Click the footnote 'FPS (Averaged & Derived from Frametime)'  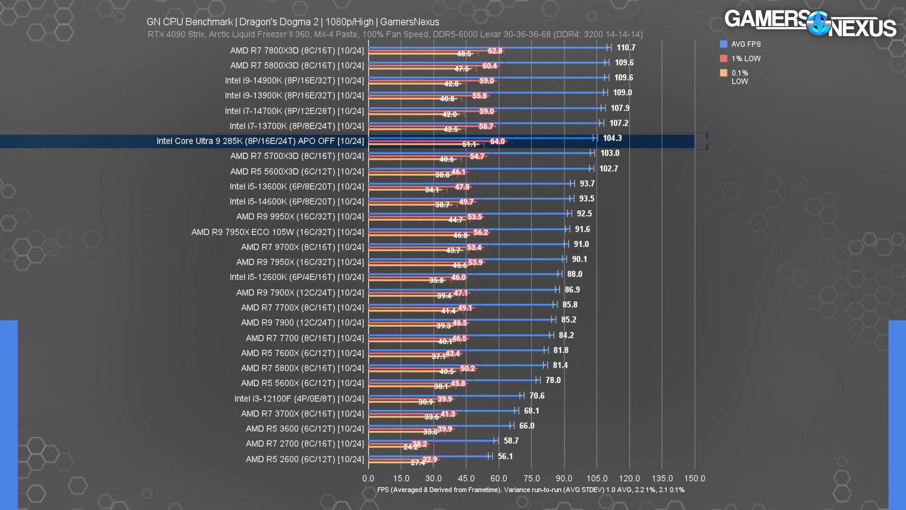[438, 490]
